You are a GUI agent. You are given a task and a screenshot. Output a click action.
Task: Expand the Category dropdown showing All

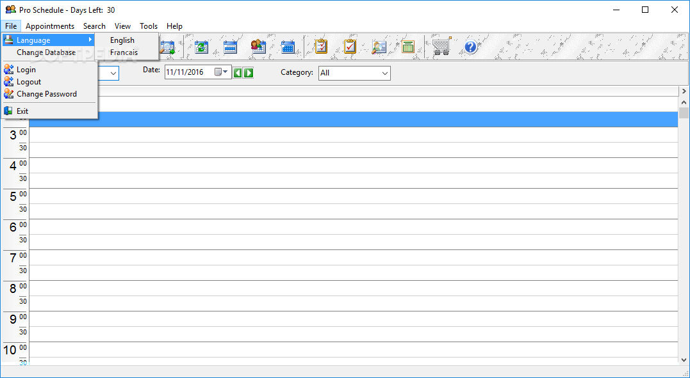pyautogui.click(x=385, y=74)
